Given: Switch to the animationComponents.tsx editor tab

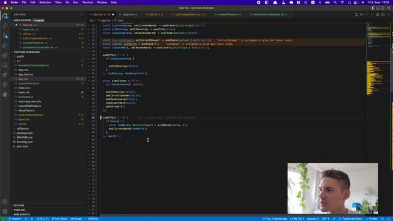Looking at the screenshot, I should pos(269,15).
